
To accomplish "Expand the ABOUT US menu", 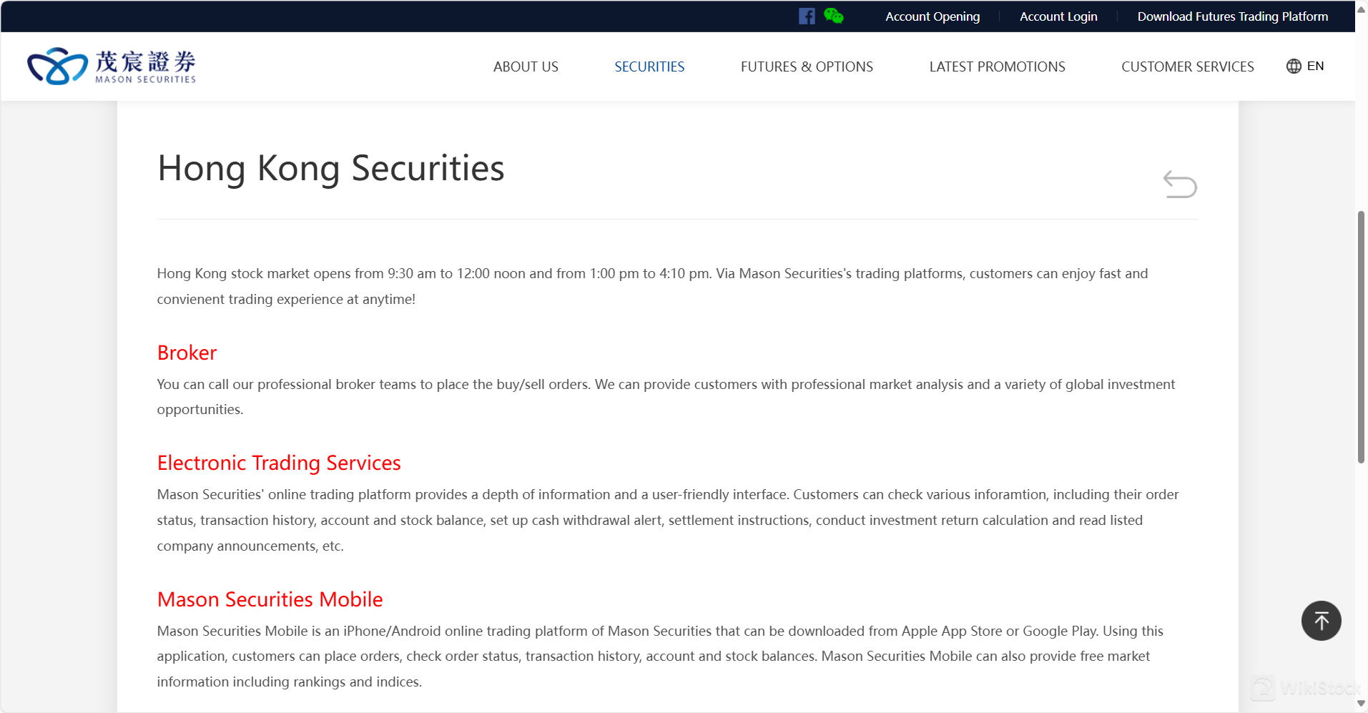I will coord(526,67).
